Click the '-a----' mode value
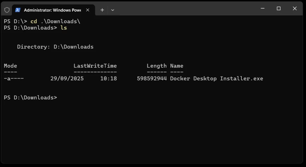 tap(14, 79)
